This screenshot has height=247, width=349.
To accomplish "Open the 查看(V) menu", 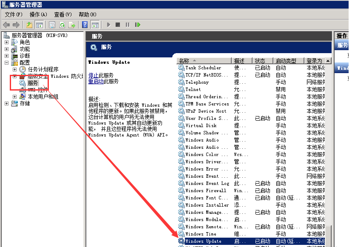I will point(62,14).
